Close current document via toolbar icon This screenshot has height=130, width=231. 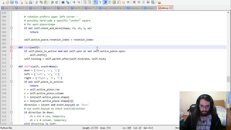21,2
